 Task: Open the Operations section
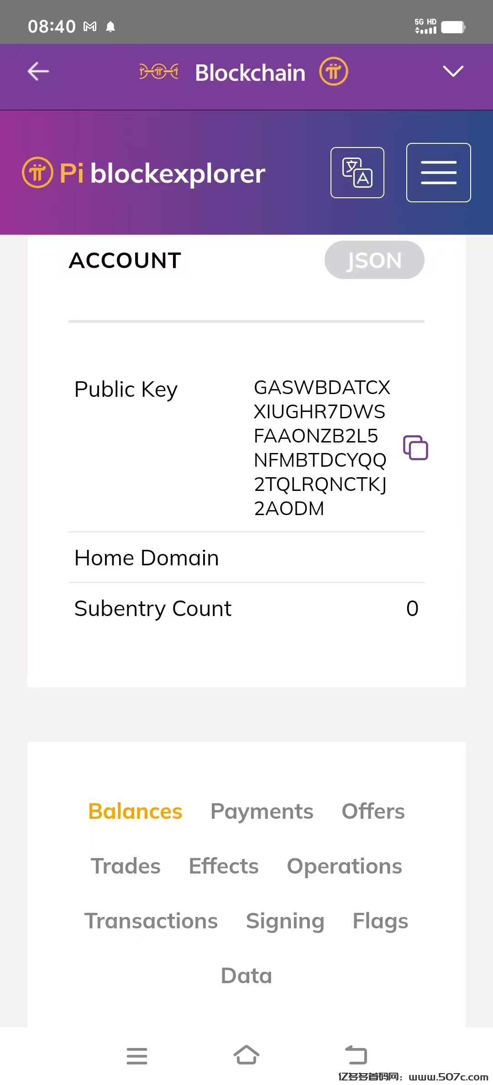tap(344, 866)
